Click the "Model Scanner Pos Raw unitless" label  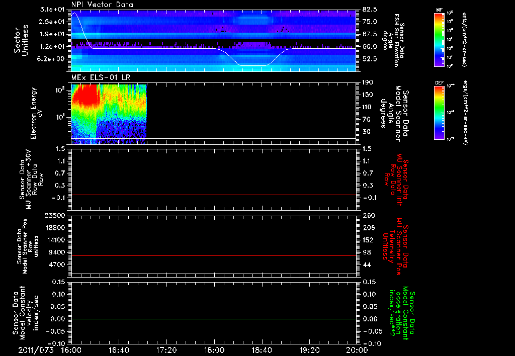[x=28, y=246]
